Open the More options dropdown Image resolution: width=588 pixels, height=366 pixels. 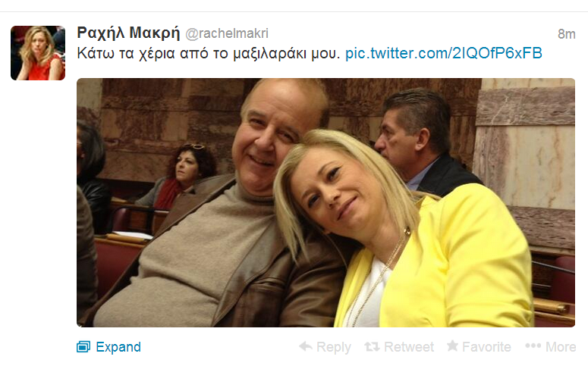point(551,347)
